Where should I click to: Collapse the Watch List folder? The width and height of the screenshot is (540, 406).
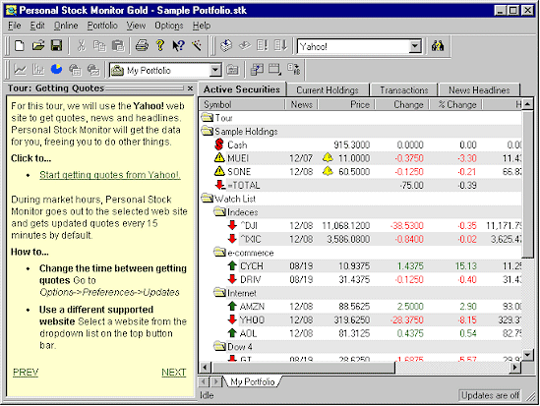208,199
